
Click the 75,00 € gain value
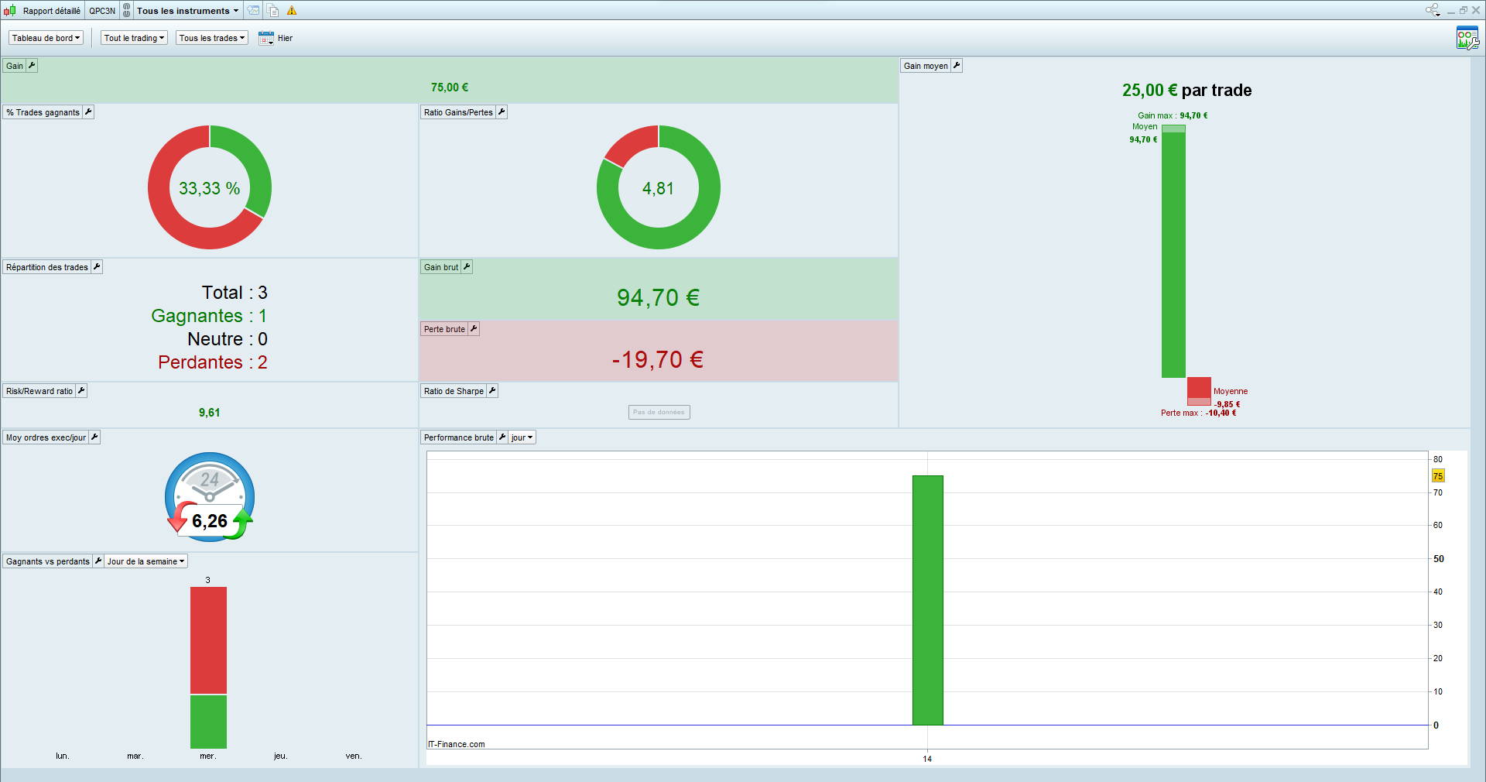pos(450,87)
